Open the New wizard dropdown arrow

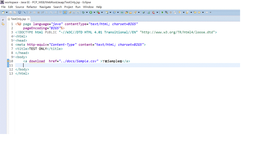tap(7, 12)
